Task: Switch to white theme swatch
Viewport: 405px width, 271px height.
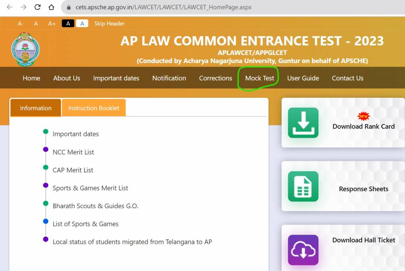Action: [82, 23]
